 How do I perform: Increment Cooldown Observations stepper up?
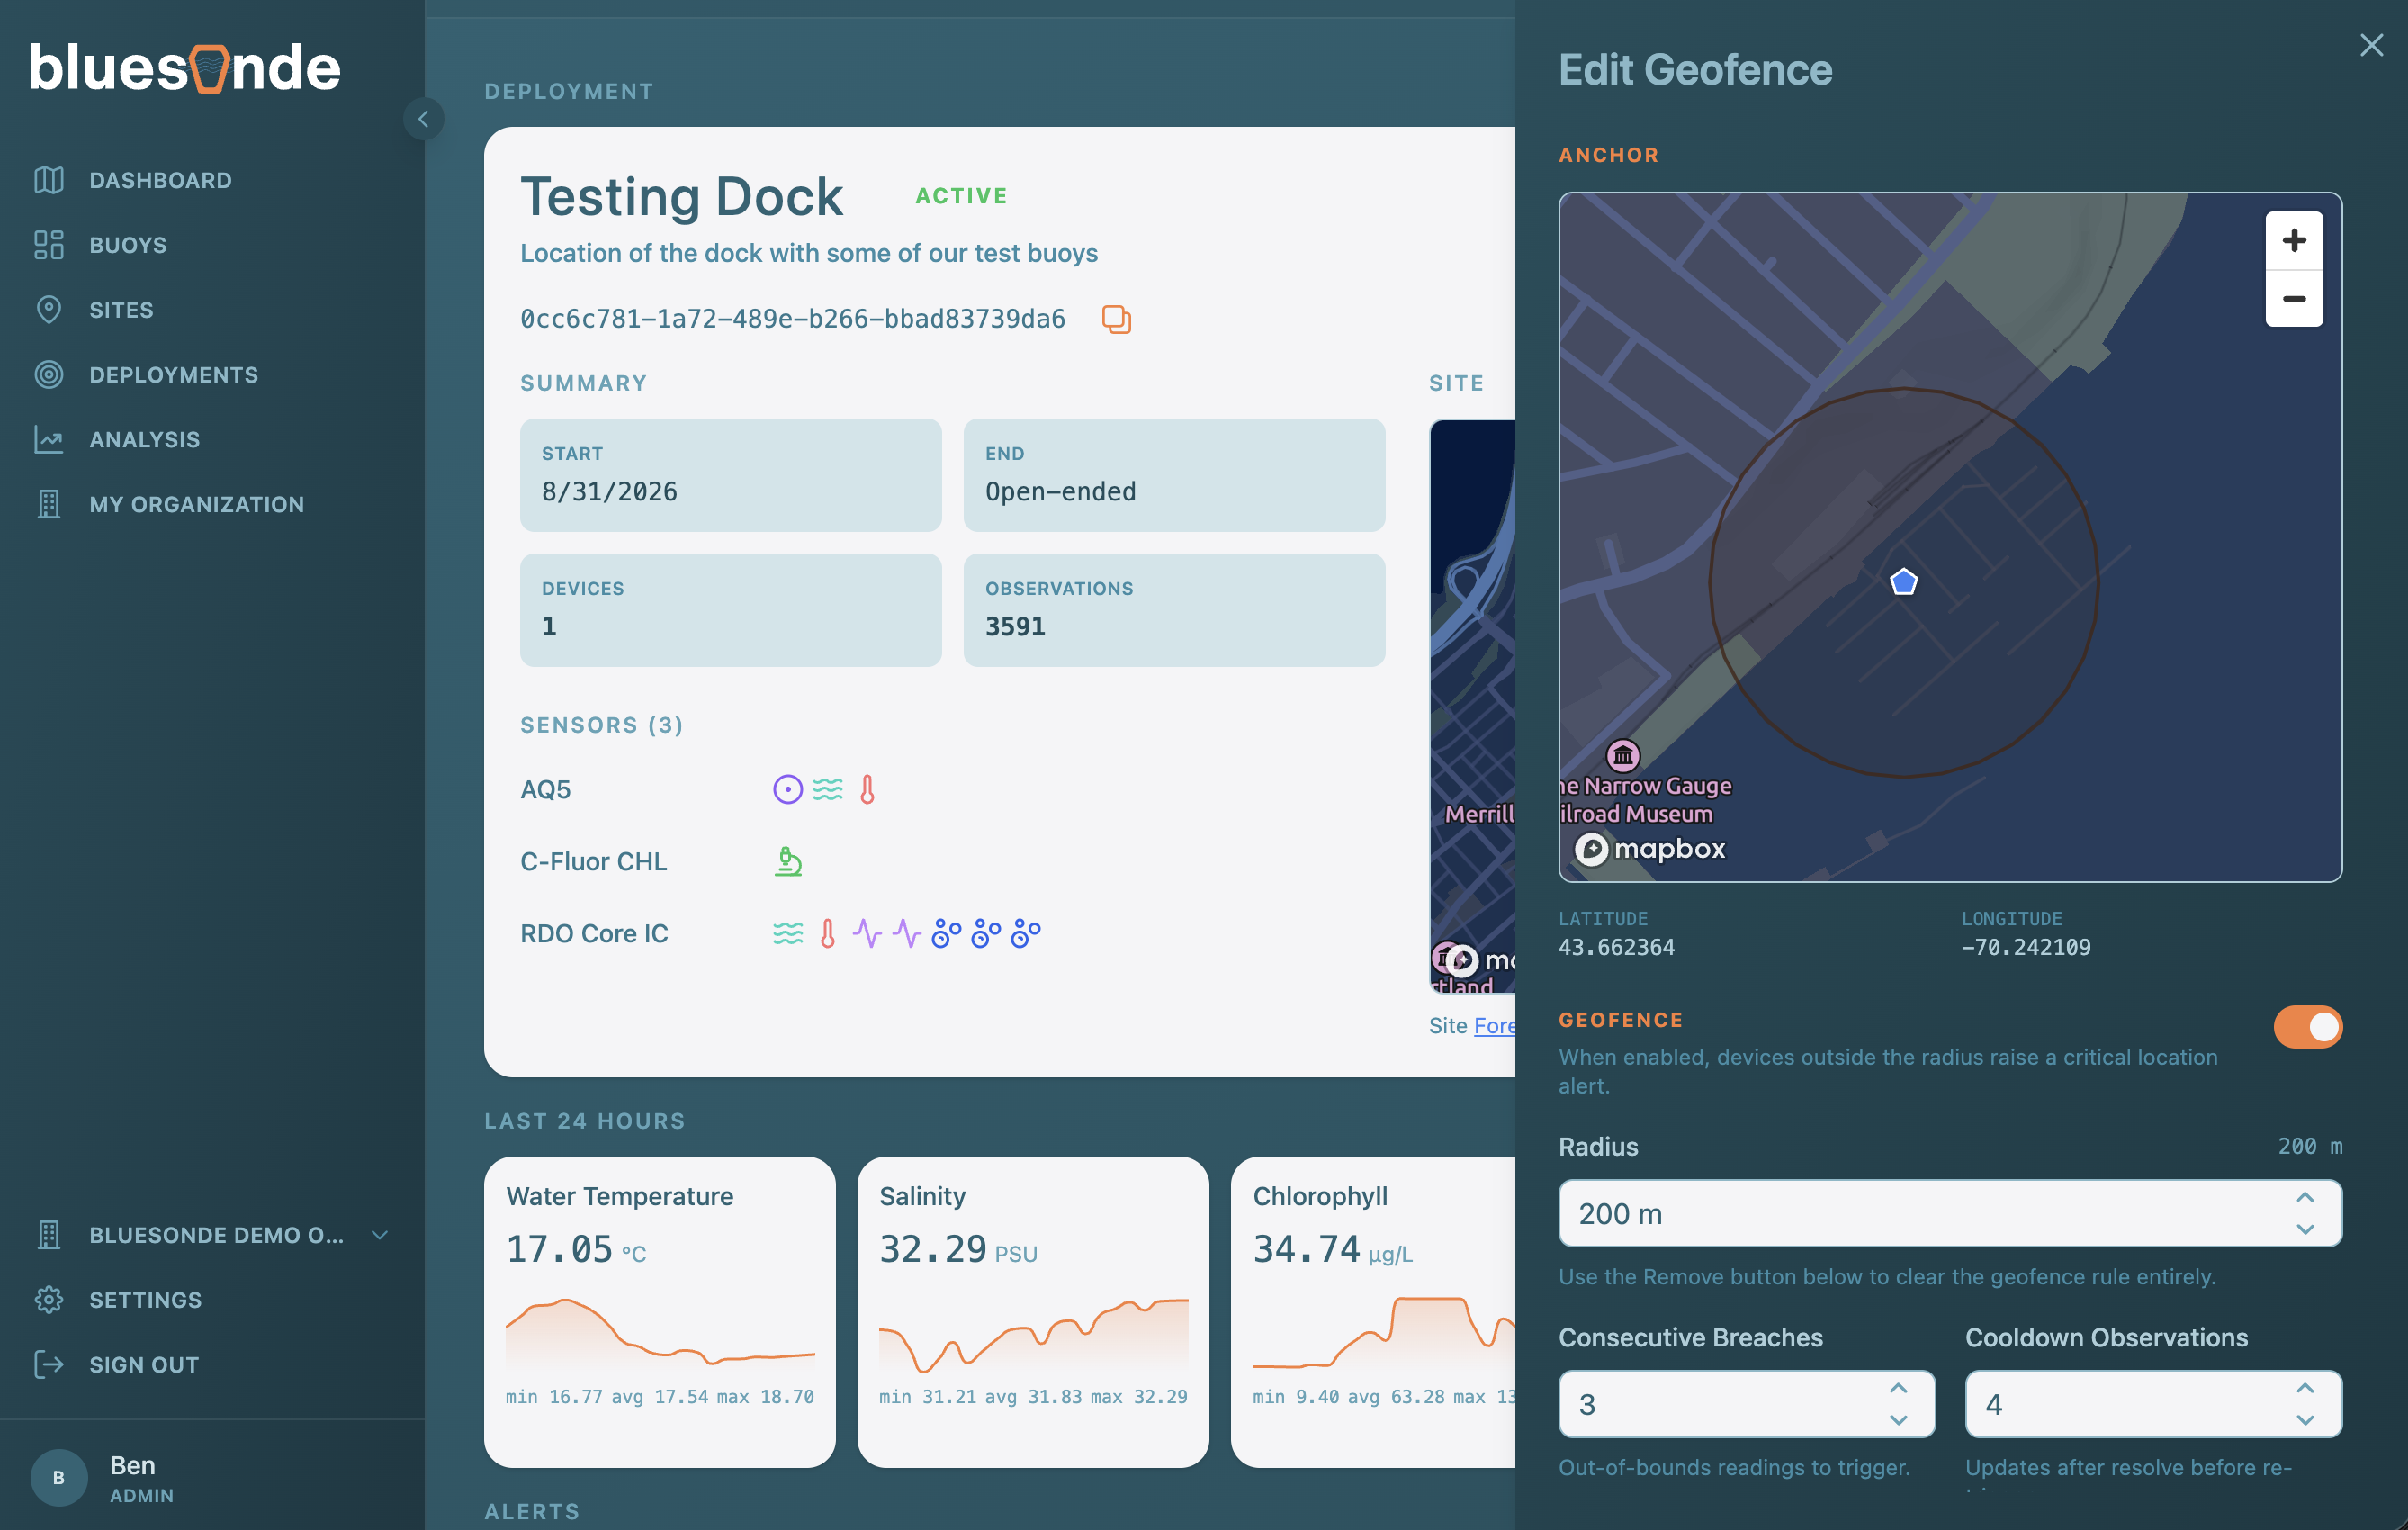click(x=2305, y=1388)
